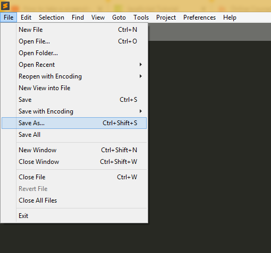This screenshot has height=253, width=271.
Task: Expand the Reopen with Encoding submenu arrow
Action: coord(141,76)
